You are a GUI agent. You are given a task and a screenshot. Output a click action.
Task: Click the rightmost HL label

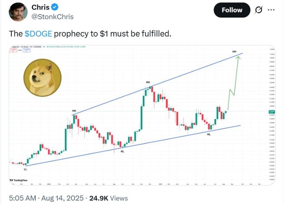(x=209, y=134)
